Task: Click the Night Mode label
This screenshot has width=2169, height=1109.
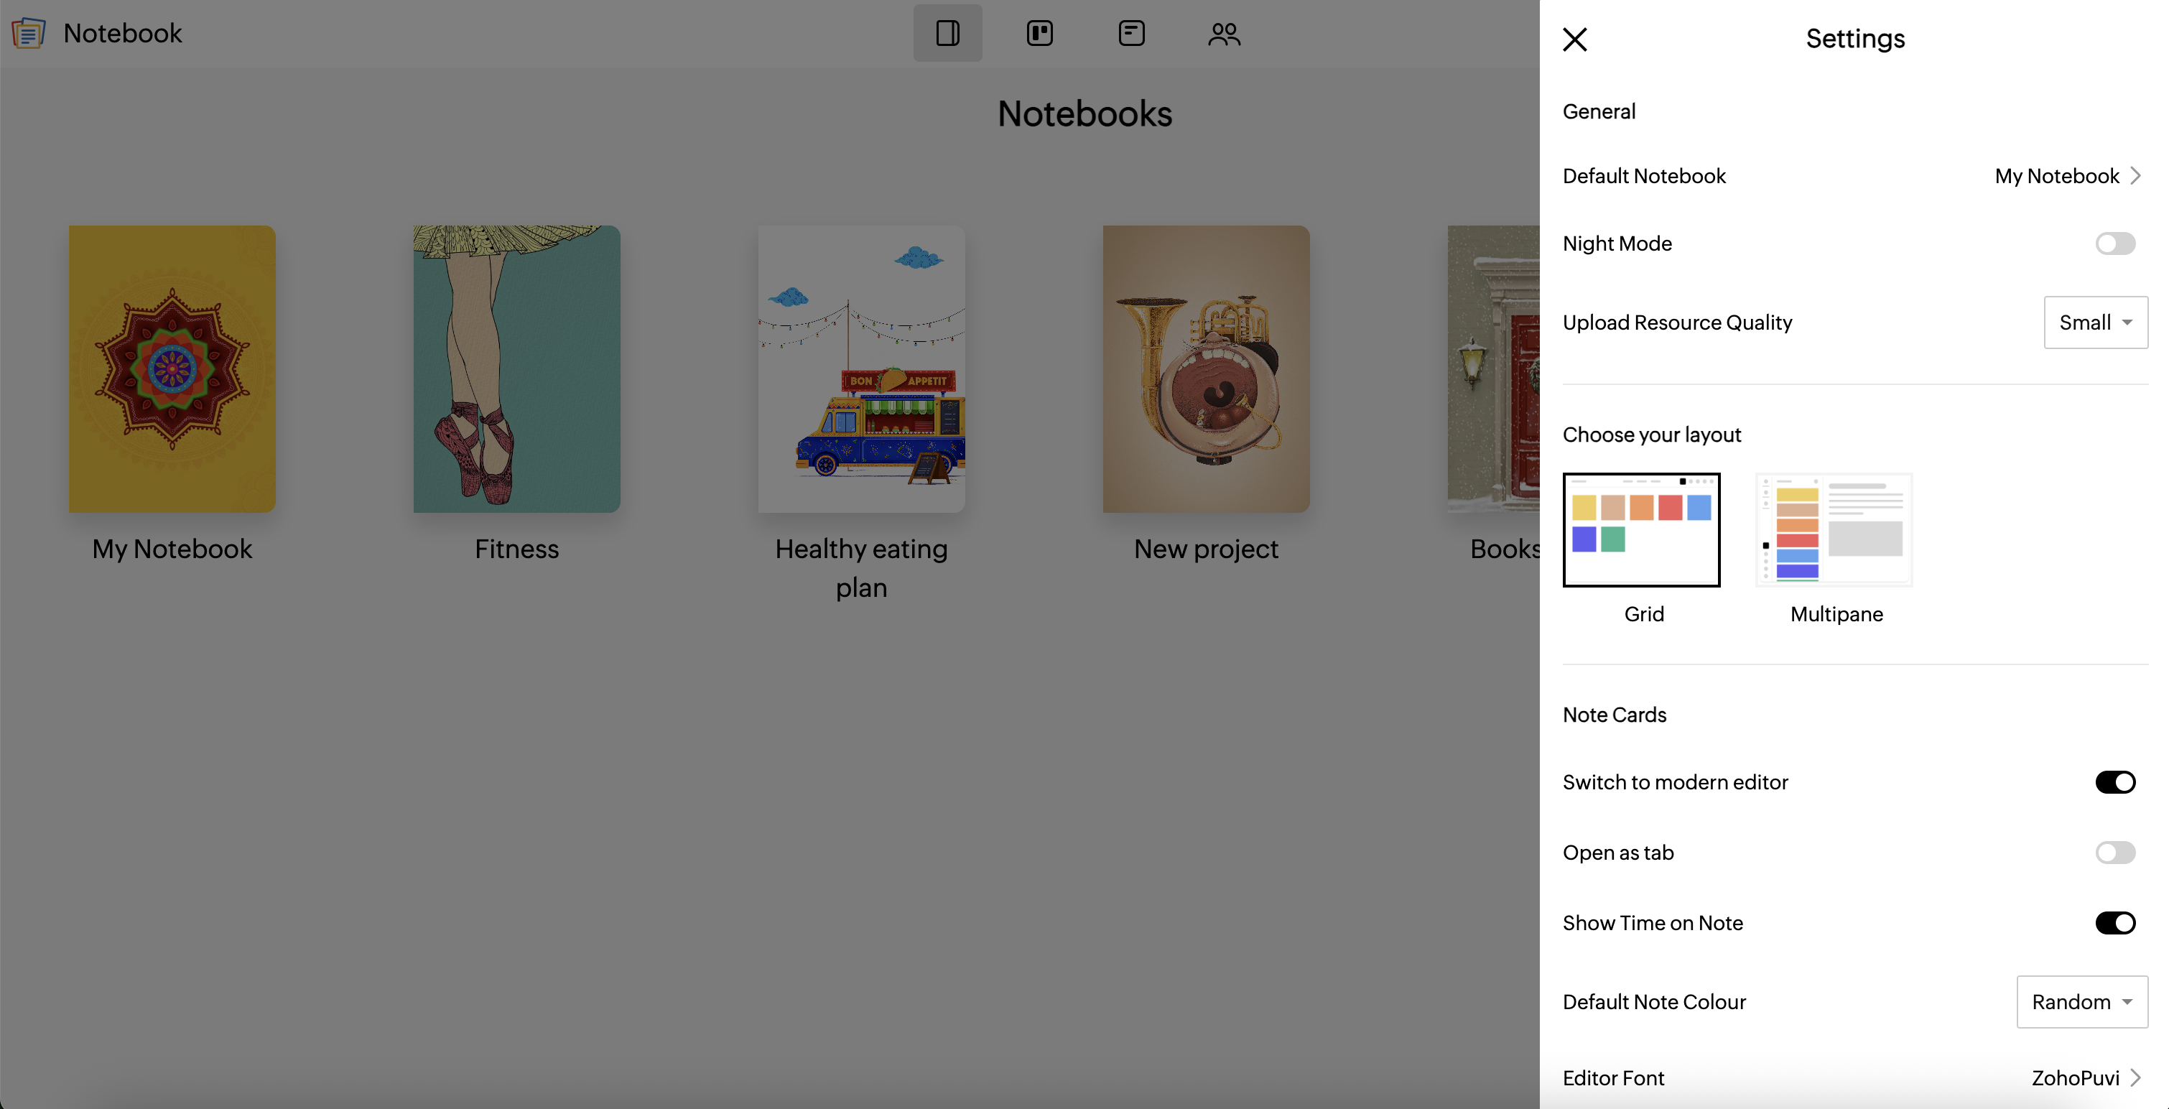Action: click(x=1617, y=243)
